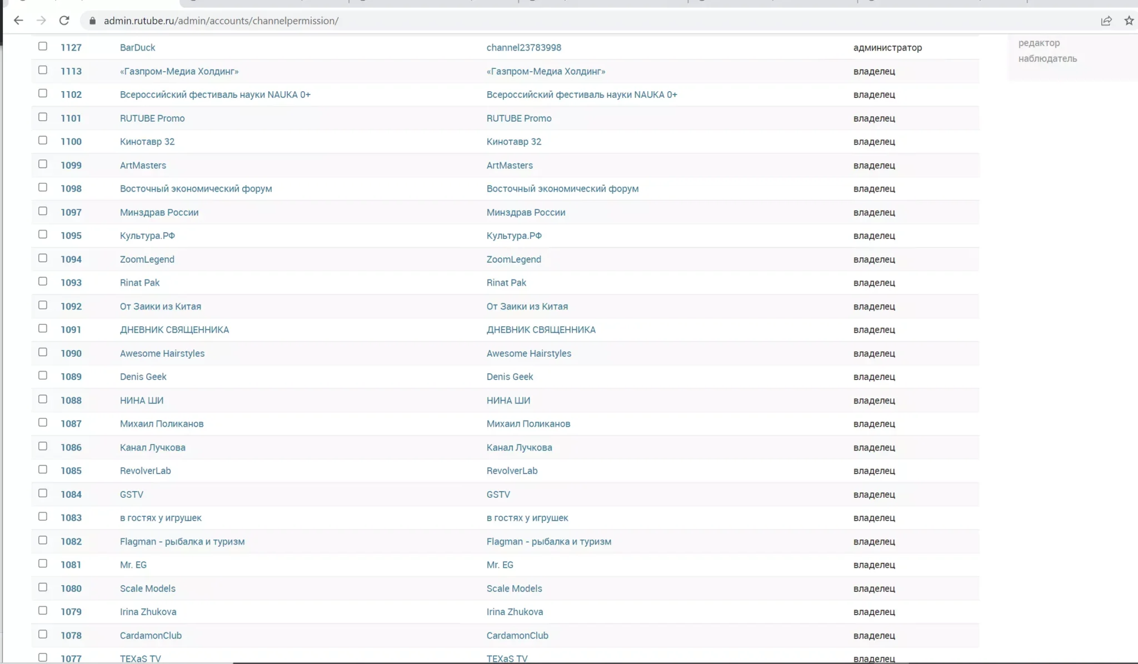Viewport: 1138px width, 664px height.
Task: Open entry 1082 in the list
Action: (71, 542)
